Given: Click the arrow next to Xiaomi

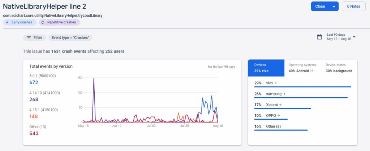Looking at the screenshot, I should pyautogui.click(x=280, y=105).
